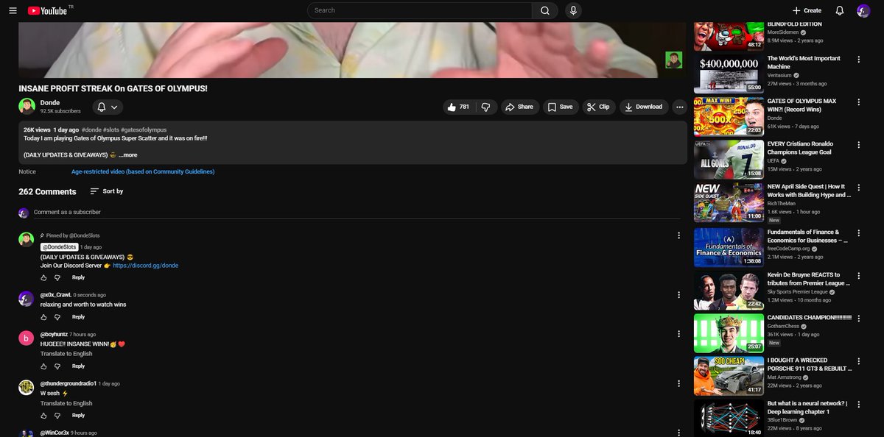
Task: Download the video
Action: click(x=644, y=107)
